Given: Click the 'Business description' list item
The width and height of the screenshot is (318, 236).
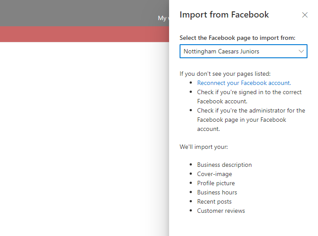Looking at the screenshot, I should click(224, 165).
